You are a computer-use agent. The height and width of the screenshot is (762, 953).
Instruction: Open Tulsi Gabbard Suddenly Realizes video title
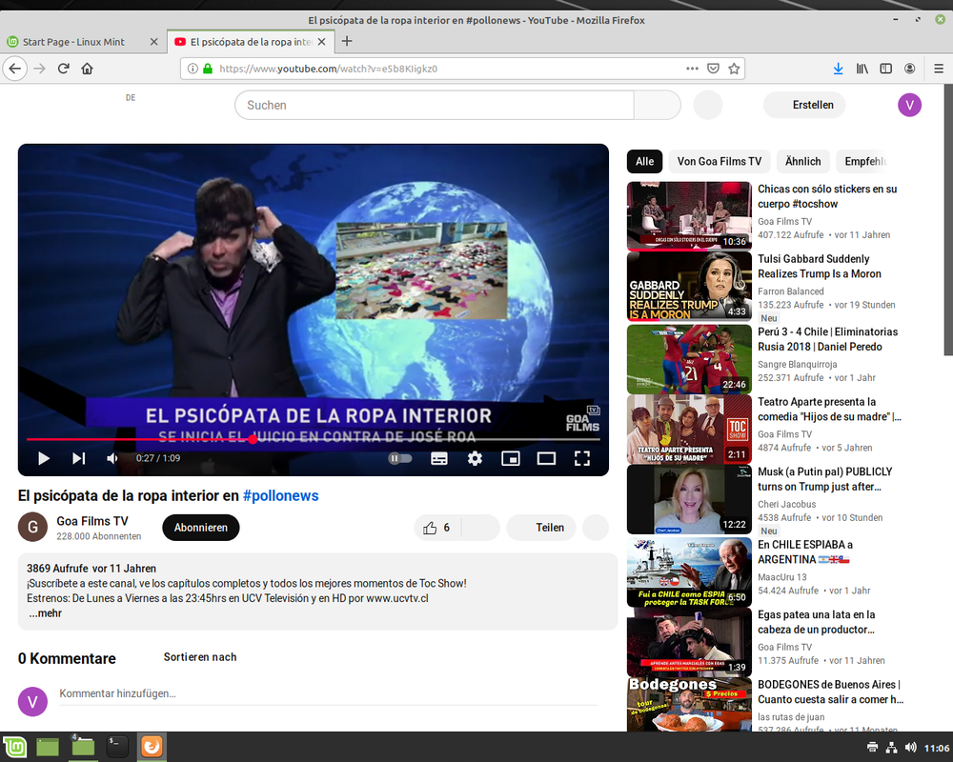click(x=820, y=266)
